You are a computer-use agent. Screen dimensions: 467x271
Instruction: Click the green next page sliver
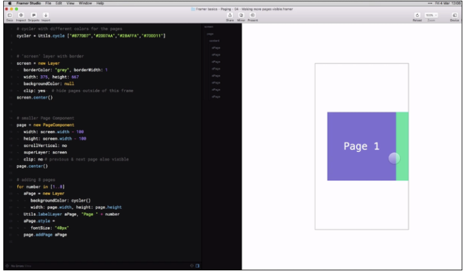(x=402, y=146)
